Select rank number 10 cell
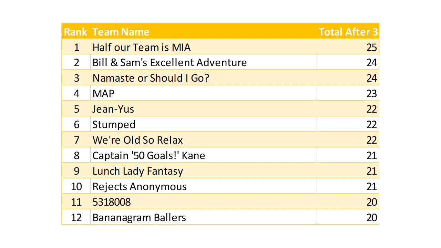Viewport: 441px width, 248px height. 76,187
